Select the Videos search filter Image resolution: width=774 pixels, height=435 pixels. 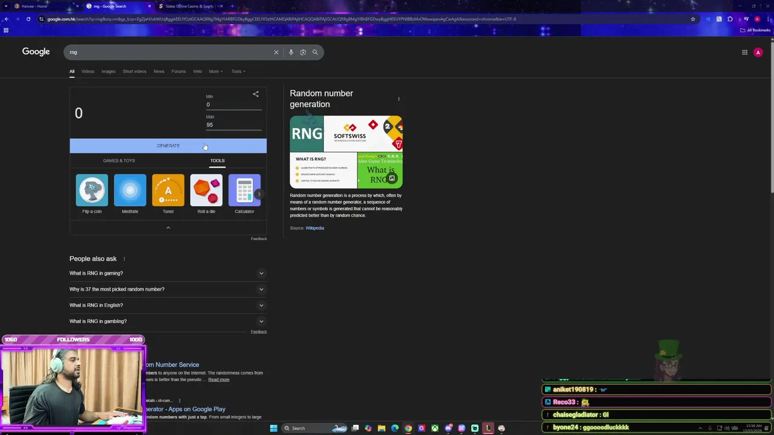pyautogui.click(x=88, y=71)
